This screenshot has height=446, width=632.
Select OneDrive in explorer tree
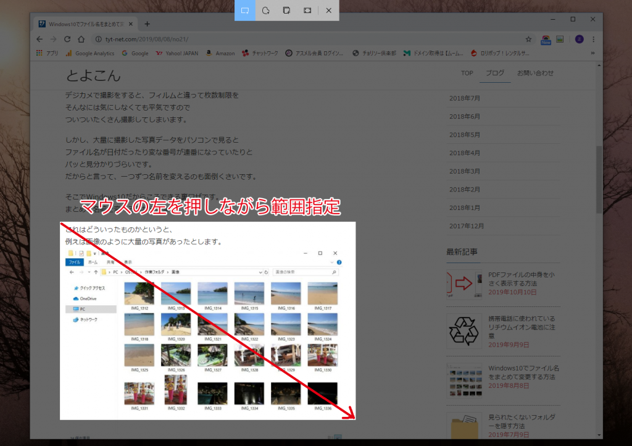coord(85,298)
